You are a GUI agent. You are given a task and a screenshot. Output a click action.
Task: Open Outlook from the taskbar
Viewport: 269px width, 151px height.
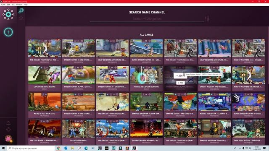(x=66, y=148)
